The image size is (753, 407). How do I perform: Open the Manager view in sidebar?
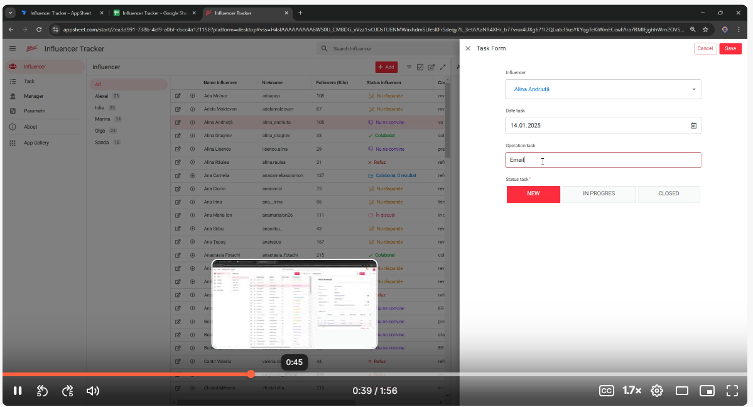(x=44, y=96)
